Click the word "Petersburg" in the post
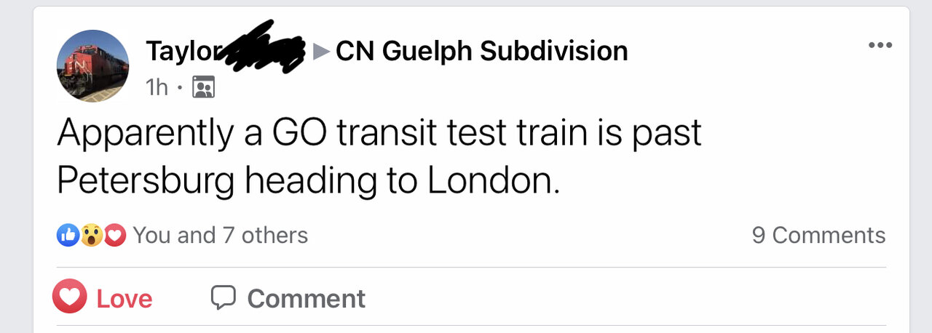 143,182
